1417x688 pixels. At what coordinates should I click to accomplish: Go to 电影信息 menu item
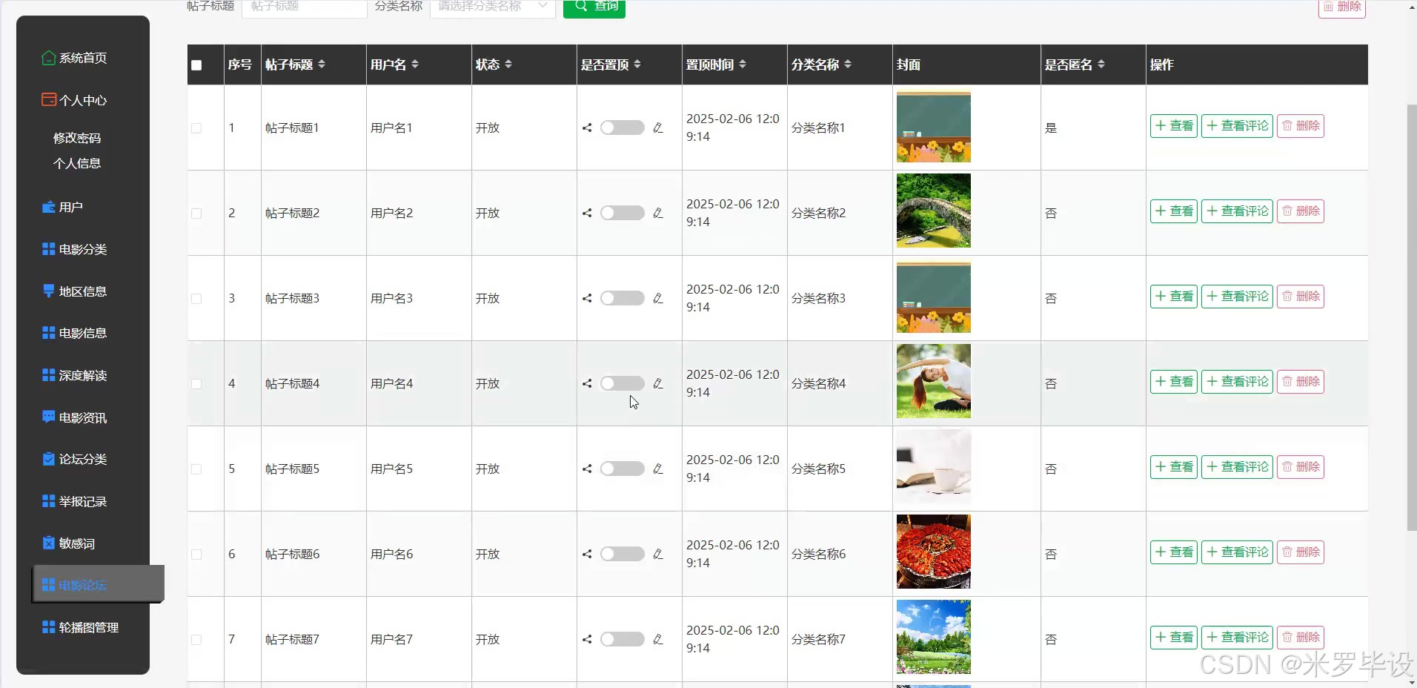pos(74,333)
